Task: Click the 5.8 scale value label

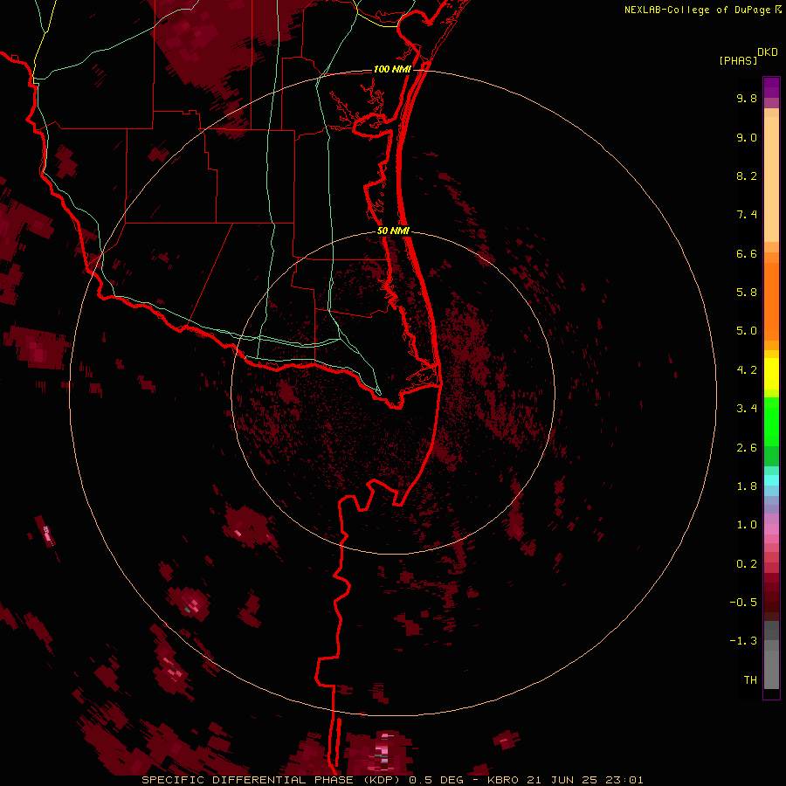Action: coord(747,293)
